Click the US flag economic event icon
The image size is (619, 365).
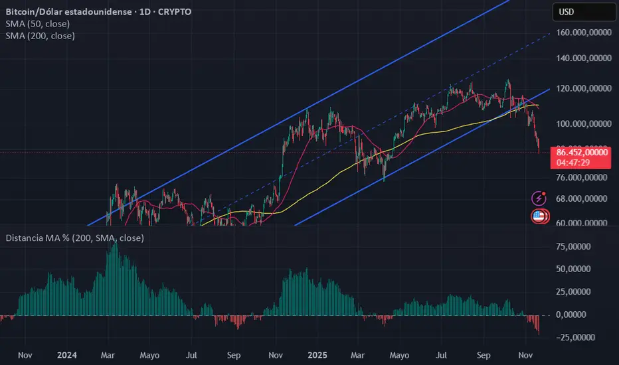[539, 216]
